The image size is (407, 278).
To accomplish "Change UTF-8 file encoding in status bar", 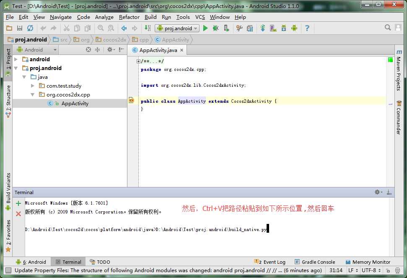I will [x=371, y=270].
